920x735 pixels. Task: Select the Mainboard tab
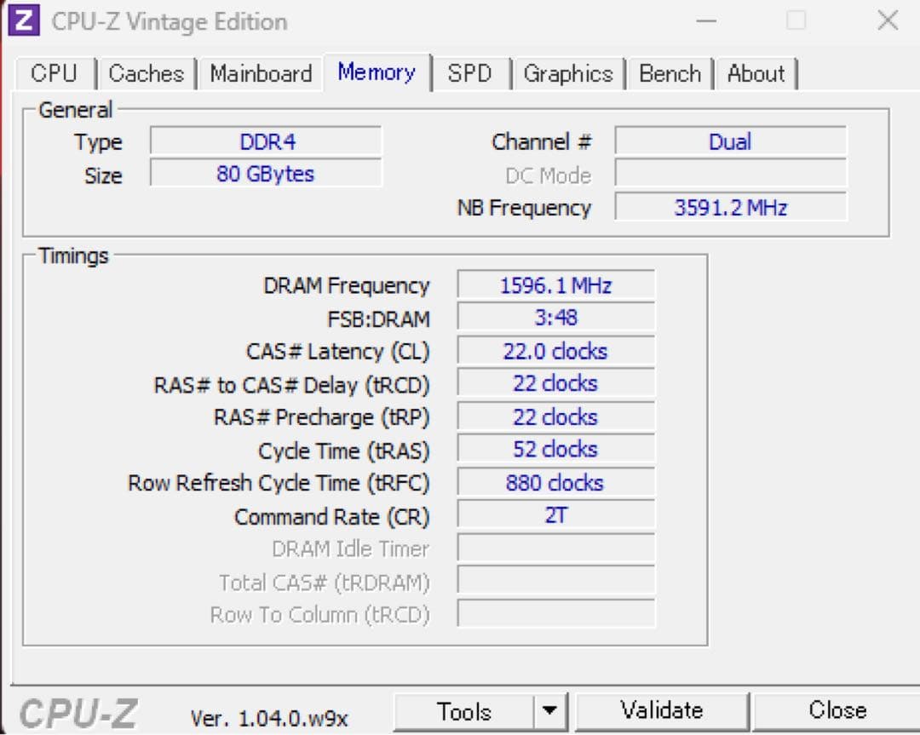[x=261, y=74]
